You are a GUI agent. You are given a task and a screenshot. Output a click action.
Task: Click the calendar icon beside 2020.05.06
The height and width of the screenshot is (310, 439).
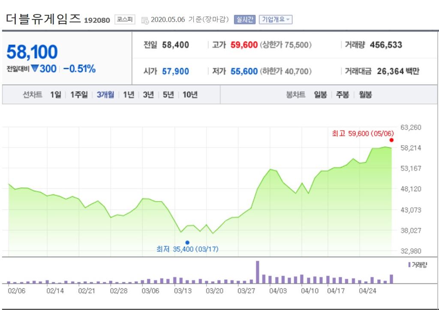(x=145, y=21)
